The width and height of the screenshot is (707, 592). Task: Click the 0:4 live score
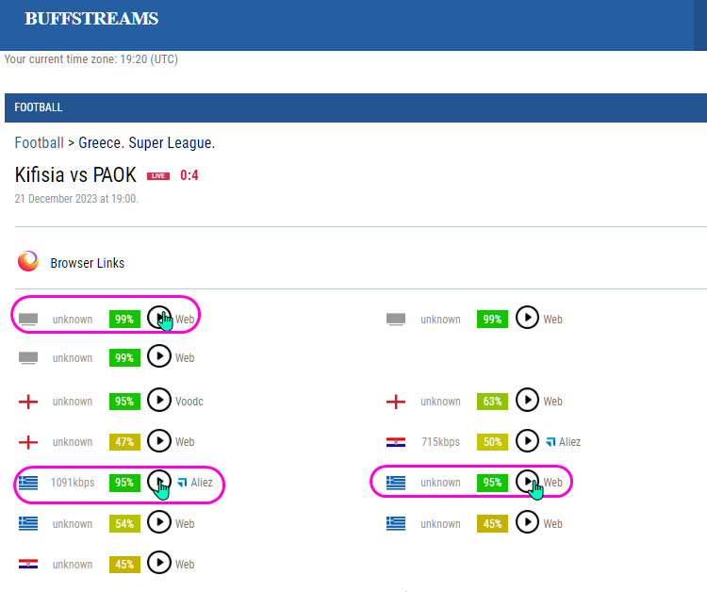[189, 175]
